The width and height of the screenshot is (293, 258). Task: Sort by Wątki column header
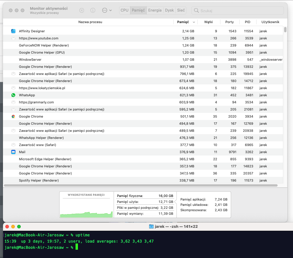click(x=209, y=22)
